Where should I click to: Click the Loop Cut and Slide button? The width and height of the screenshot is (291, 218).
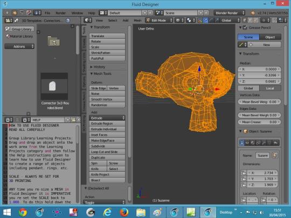(107, 152)
